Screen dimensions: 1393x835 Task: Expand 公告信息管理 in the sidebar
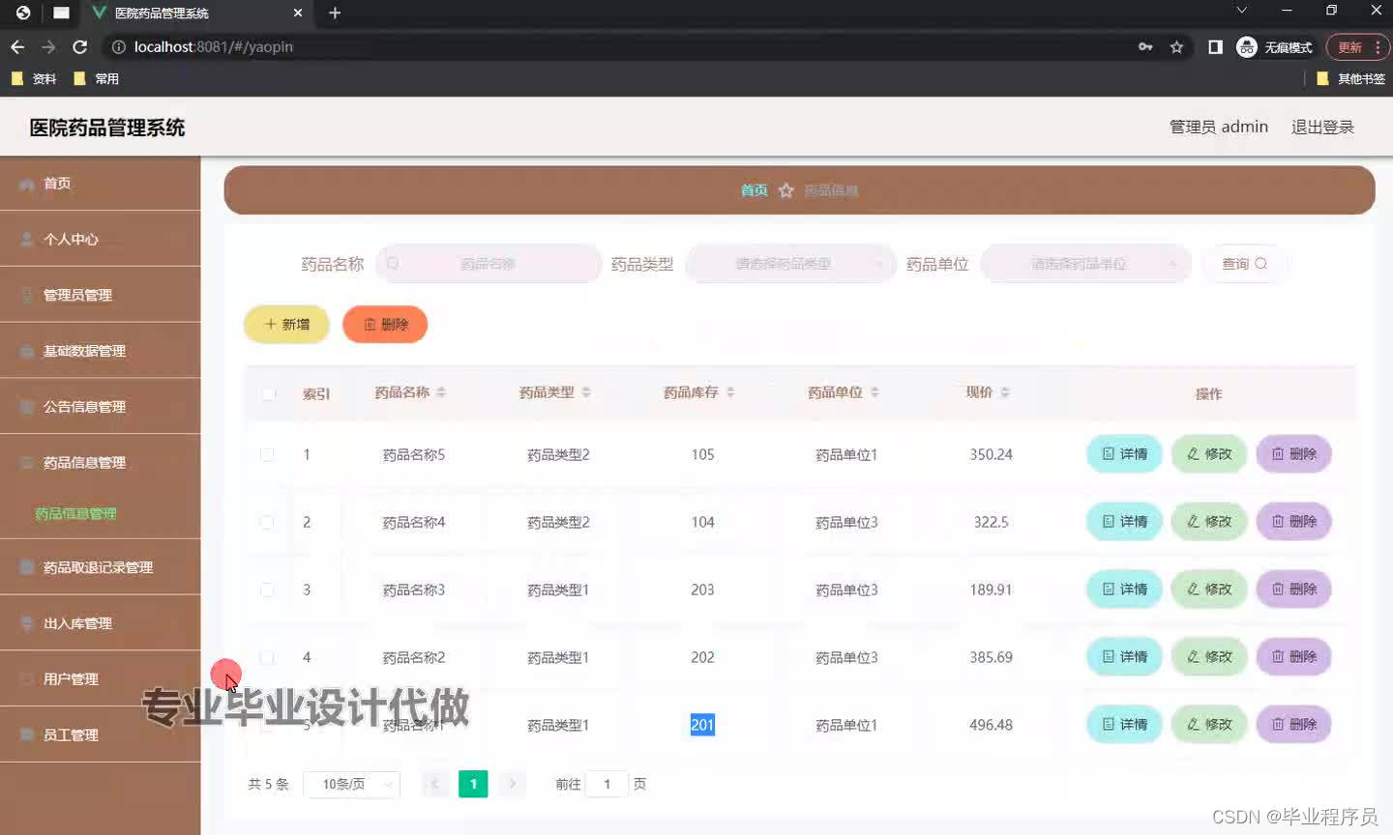101,407
